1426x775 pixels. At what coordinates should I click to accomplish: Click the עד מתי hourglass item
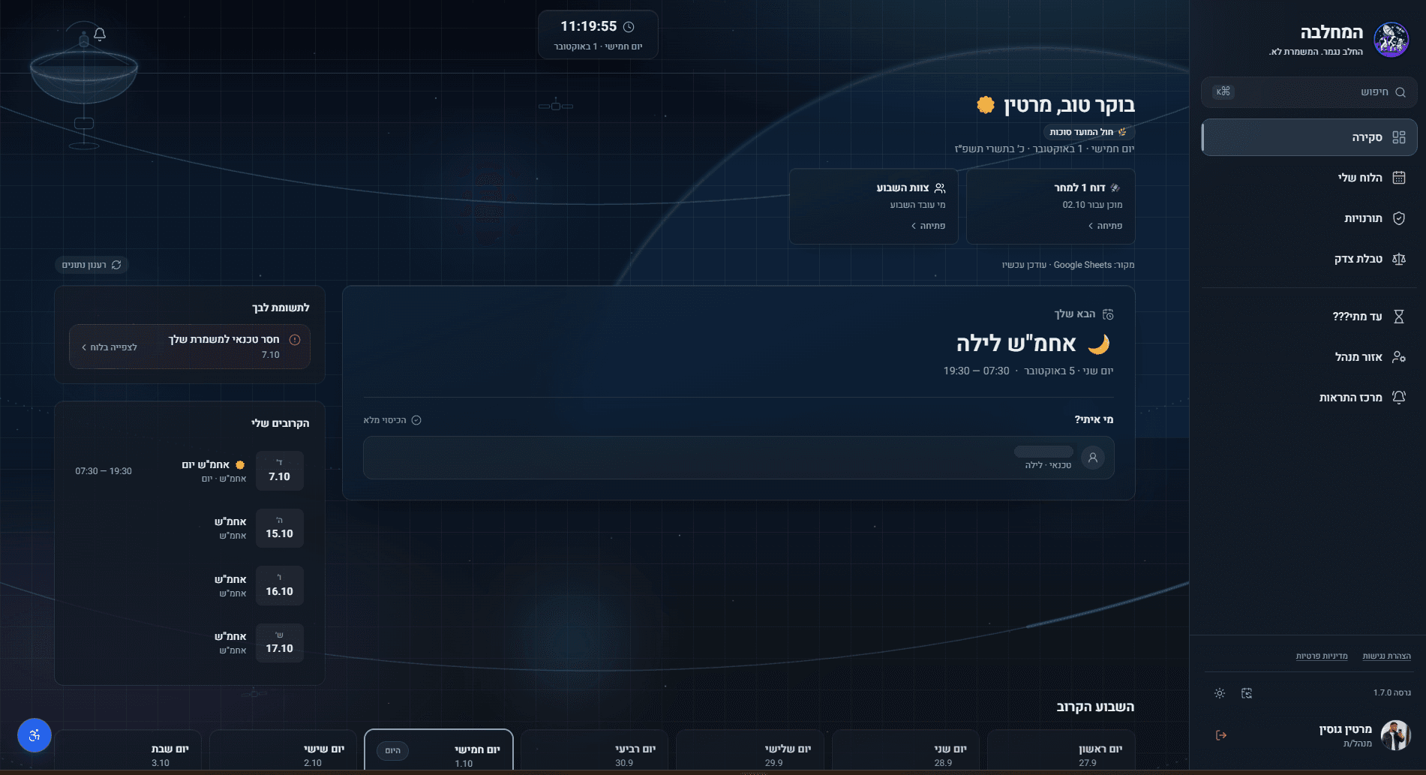point(1309,317)
